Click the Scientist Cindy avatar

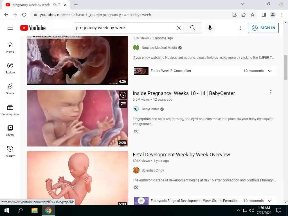(136, 170)
